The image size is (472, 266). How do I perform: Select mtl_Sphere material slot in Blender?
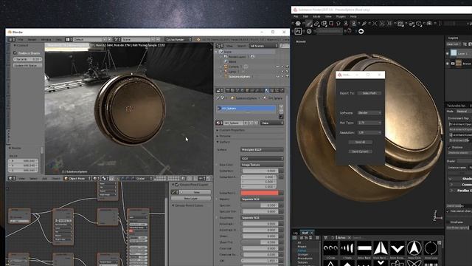(246, 109)
